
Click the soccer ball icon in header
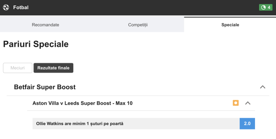point(6,7)
